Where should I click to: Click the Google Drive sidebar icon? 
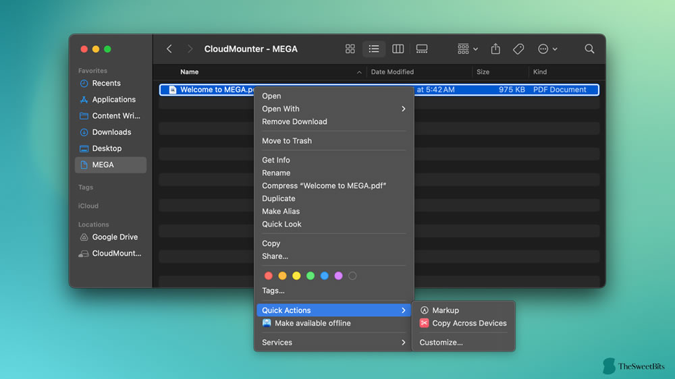(84, 237)
